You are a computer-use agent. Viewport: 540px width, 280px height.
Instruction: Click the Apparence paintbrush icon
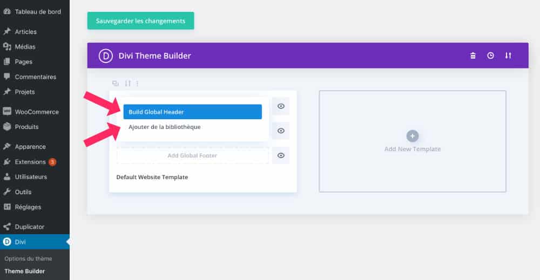(7, 147)
